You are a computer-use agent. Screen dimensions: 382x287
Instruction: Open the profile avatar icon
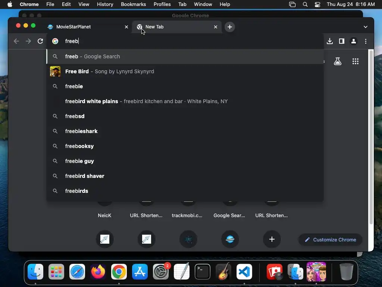point(354,41)
